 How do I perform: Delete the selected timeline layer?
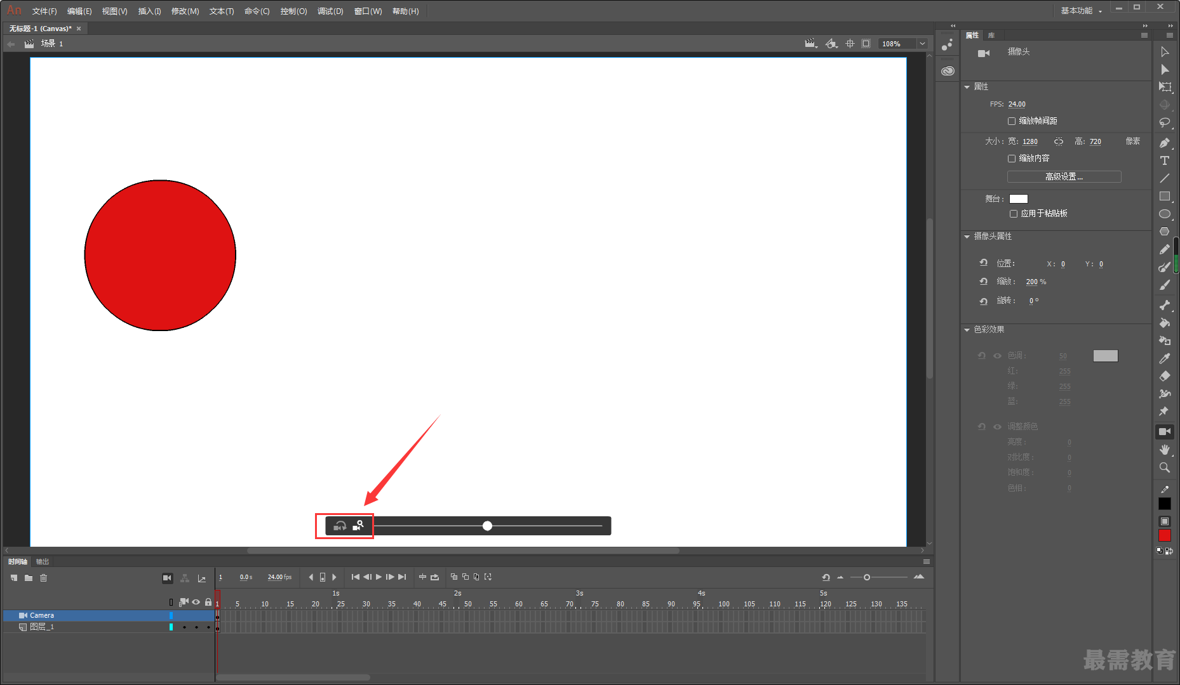tap(44, 578)
